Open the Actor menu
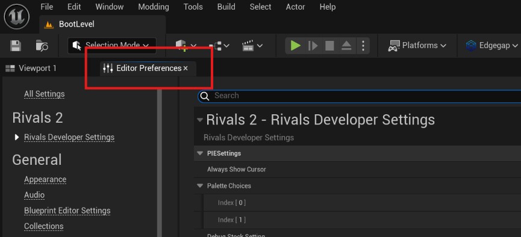This screenshot has height=237, width=521. click(x=295, y=7)
